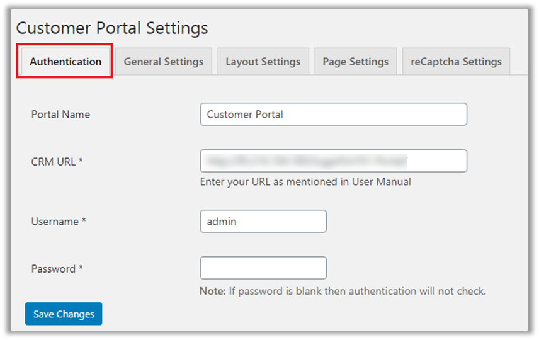The height and width of the screenshot is (340, 539).
Task: Click the Portal Name text field
Action: coord(333,115)
